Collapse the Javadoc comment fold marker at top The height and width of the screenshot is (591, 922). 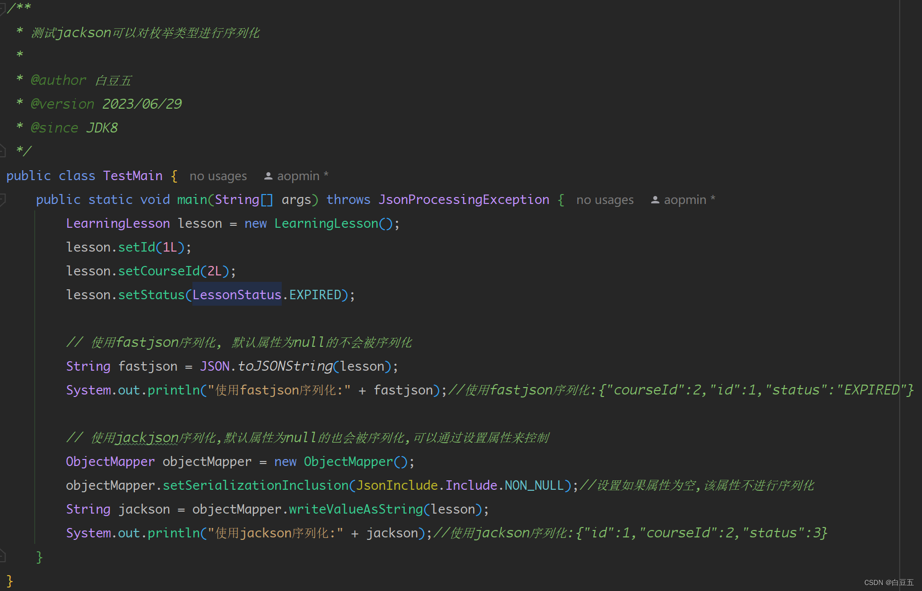click(2, 8)
